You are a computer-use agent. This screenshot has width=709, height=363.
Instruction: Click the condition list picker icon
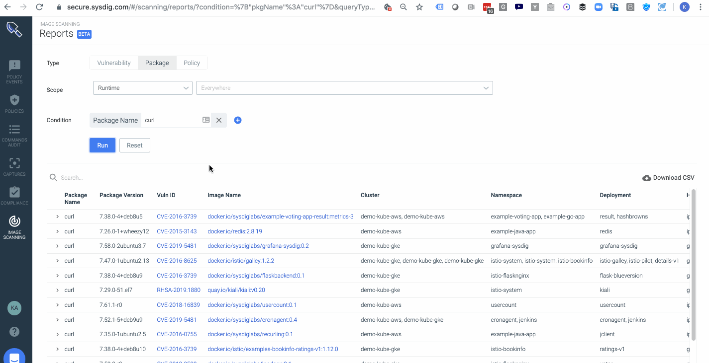(x=206, y=120)
